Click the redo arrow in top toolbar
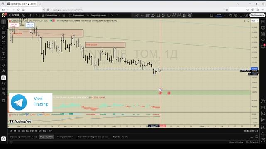This screenshot has width=266, height=149. [x=117, y=15]
